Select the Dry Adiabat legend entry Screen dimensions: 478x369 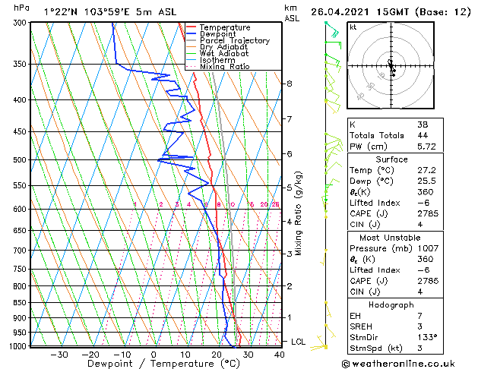point(217,47)
